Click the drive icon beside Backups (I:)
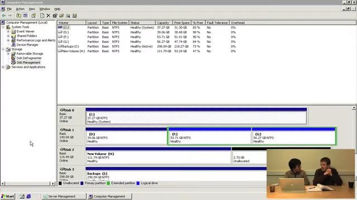This screenshot has width=357, height=200. pyautogui.click(x=60, y=46)
